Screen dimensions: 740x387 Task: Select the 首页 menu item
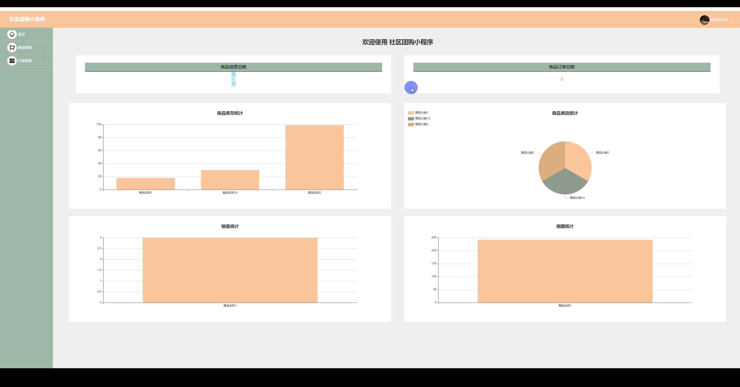[x=22, y=34]
